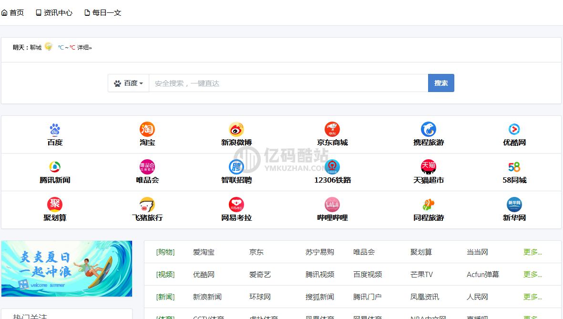The image size is (563, 319).
Task: Open the 环球网 link
Action: [x=260, y=297]
